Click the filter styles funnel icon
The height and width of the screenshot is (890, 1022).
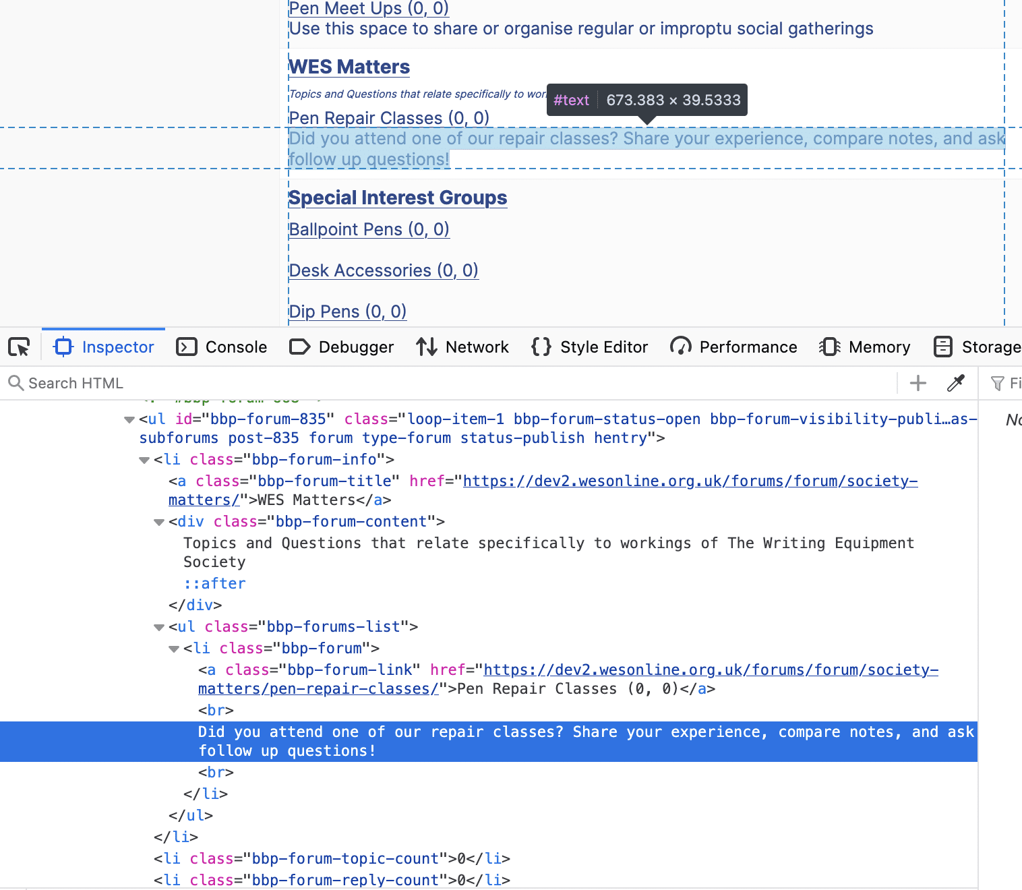(x=998, y=384)
